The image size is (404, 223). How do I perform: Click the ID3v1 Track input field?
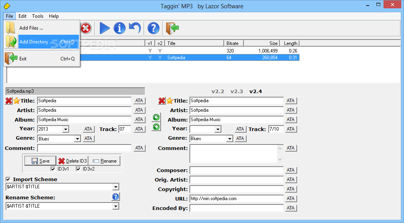pyautogui.click(x=125, y=129)
